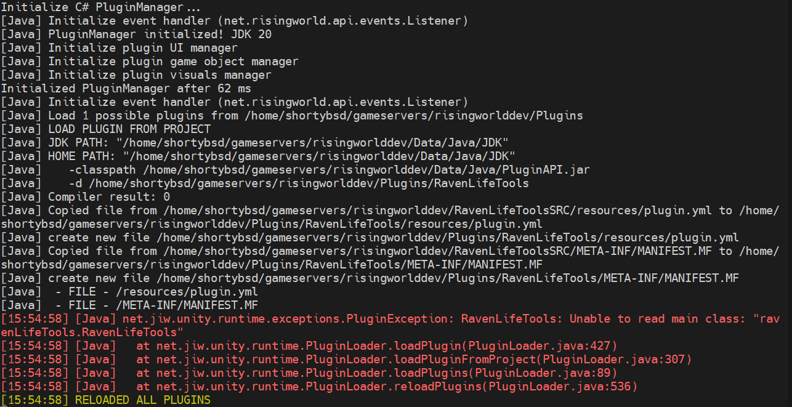
Task: Click the "Initialize C# PluginManager..." line
Action: (101, 7)
